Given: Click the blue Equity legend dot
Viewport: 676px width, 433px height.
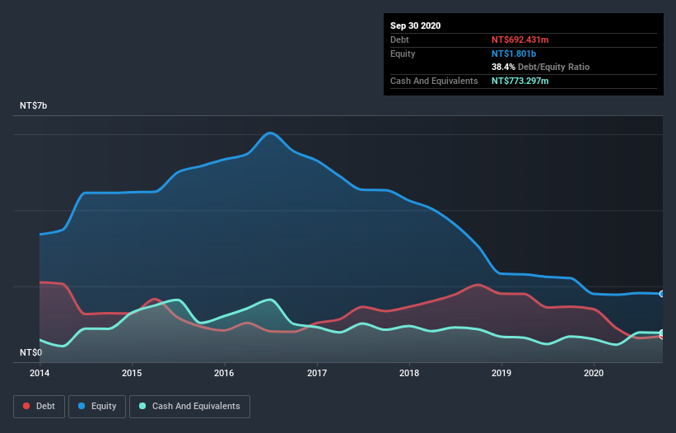Looking at the screenshot, I should pyautogui.click(x=82, y=406).
